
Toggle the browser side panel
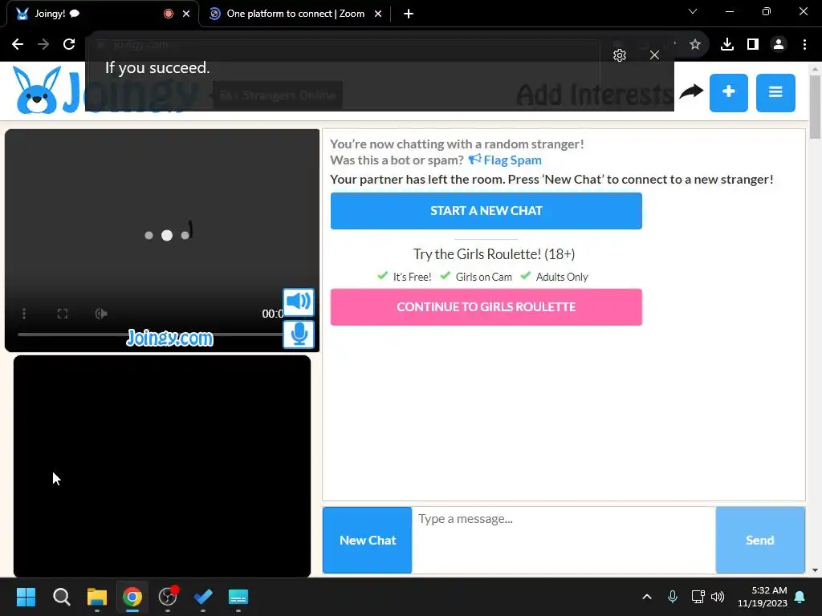pos(753,44)
